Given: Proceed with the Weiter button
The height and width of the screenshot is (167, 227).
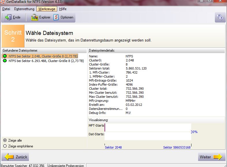Looking at the screenshot, I should point(212,157).
